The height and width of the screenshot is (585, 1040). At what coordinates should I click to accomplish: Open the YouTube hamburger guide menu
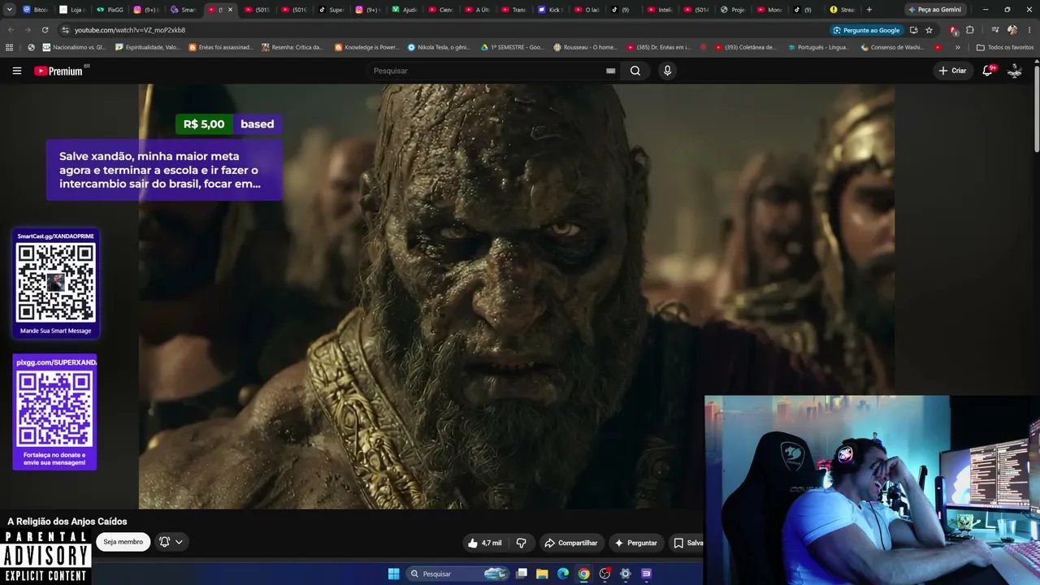point(17,71)
